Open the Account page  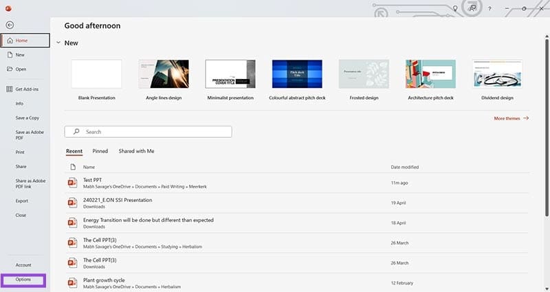[x=23, y=265]
